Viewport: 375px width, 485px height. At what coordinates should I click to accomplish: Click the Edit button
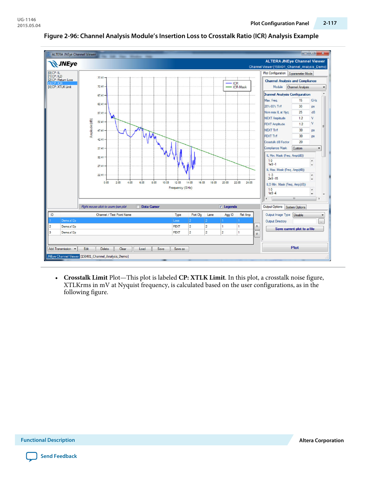pyautogui.click(x=86, y=249)
